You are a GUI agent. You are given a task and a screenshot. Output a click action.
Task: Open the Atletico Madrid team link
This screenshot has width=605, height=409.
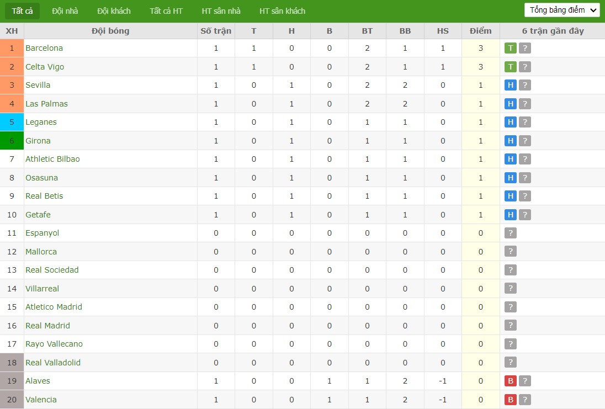point(54,307)
